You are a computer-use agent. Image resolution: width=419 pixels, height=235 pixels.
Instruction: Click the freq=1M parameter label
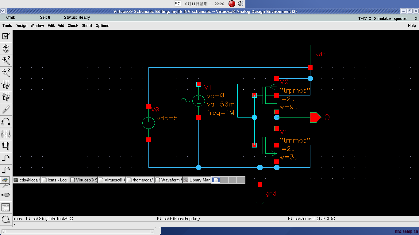click(221, 113)
